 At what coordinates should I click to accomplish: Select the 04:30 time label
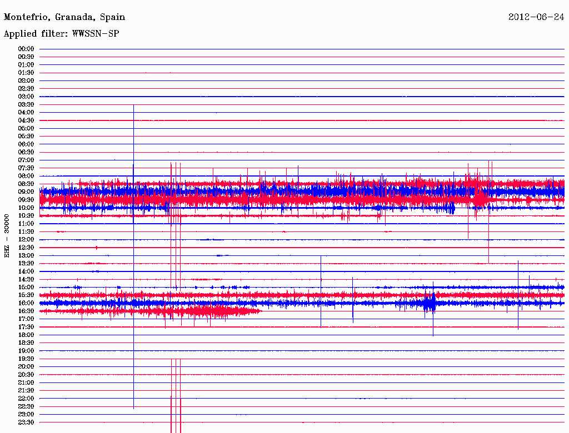pos(26,120)
